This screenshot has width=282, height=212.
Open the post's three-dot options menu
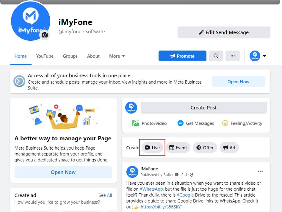click(x=260, y=171)
